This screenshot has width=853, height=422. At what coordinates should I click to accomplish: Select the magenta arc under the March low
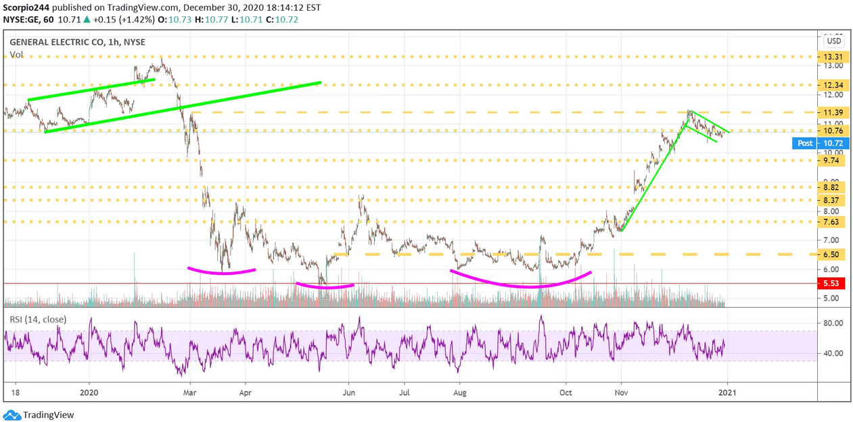(221, 270)
